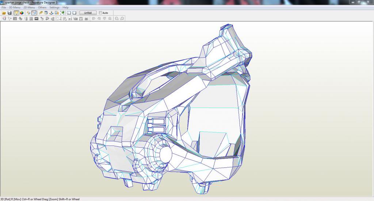Switch to split two-pane window layout
374x201 pixels.
point(69,13)
